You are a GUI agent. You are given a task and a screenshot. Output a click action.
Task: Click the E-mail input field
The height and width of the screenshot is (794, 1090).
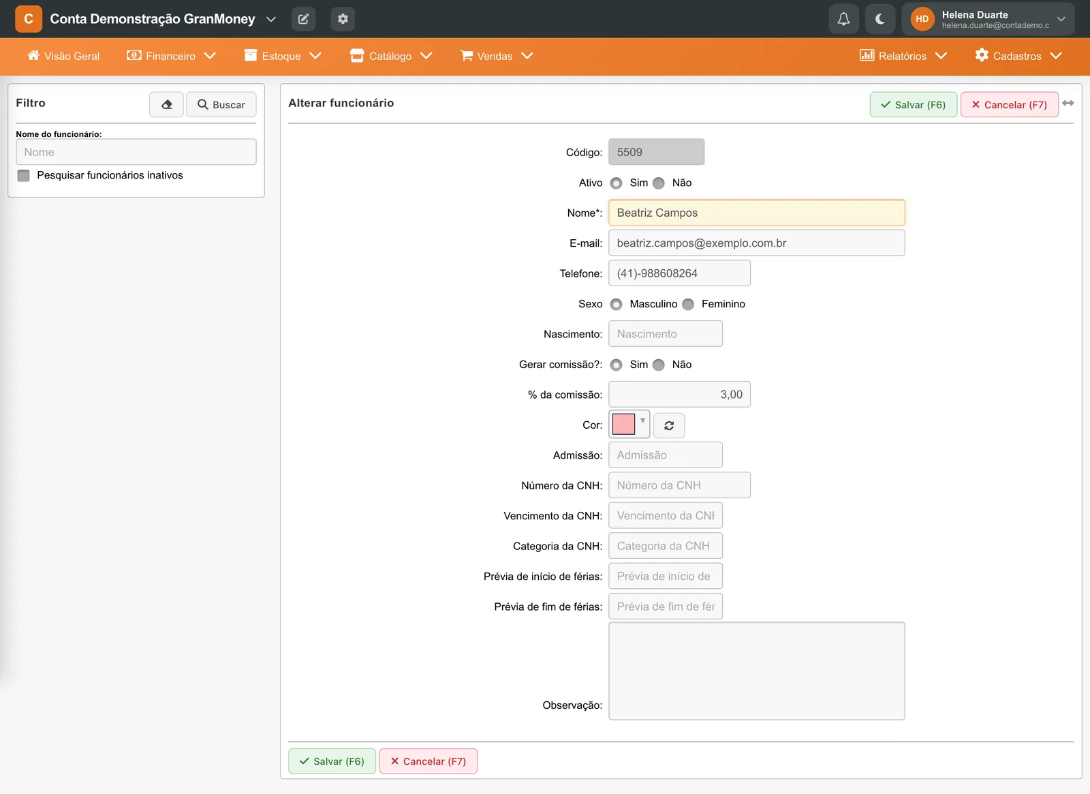click(x=757, y=243)
